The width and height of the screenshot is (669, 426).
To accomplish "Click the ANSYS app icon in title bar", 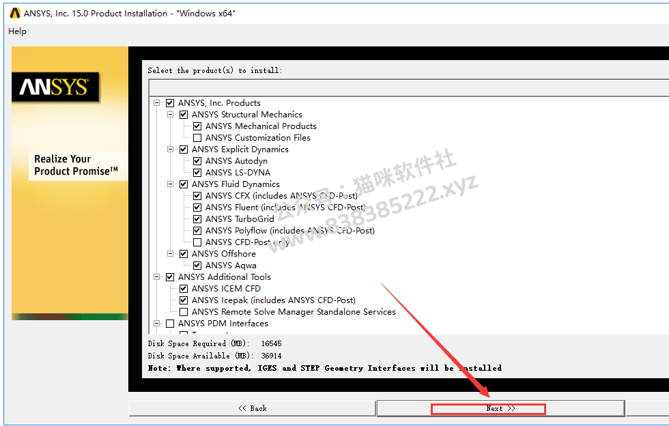I will coord(15,13).
